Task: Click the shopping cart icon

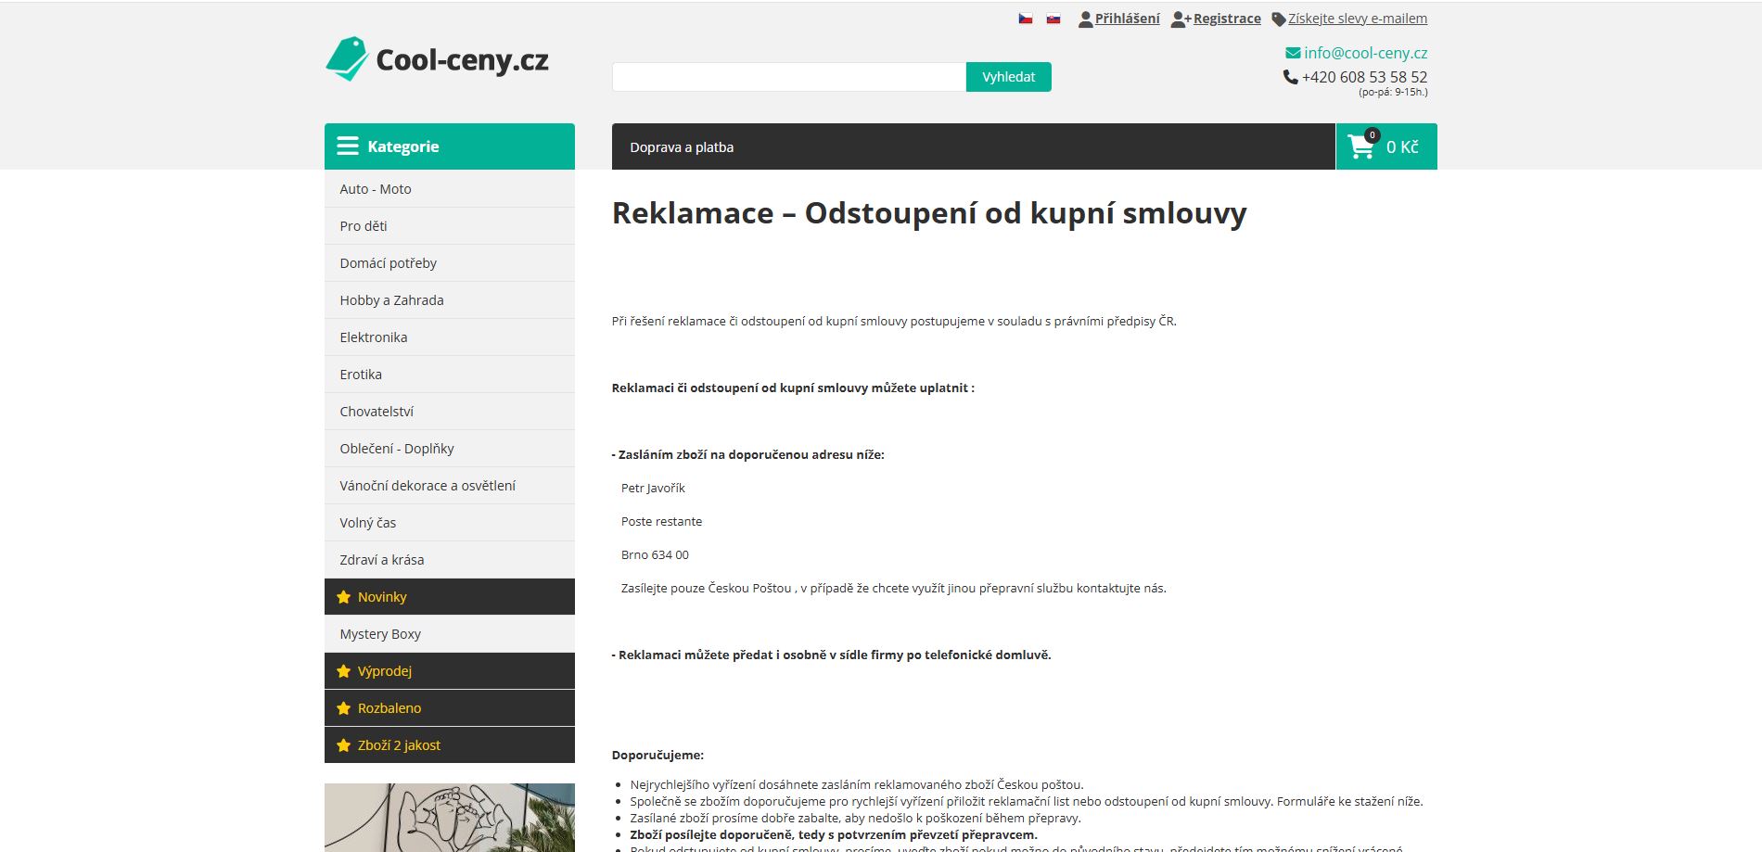Action: click(x=1361, y=146)
